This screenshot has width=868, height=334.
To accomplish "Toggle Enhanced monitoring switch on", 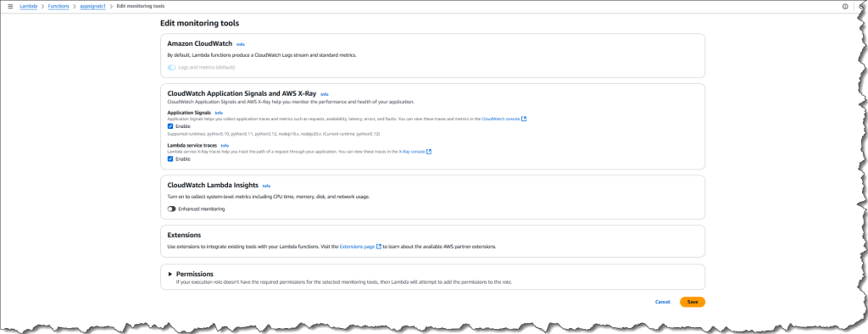I will (x=171, y=209).
